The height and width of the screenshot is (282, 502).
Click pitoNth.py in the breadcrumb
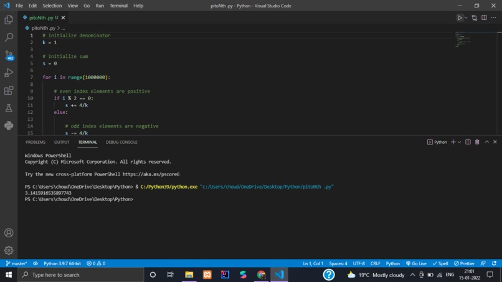44,28
